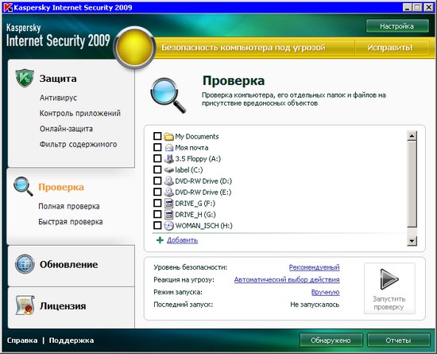The height and width of the screenshot is (354, 437).
Task: Click the play arrow scan start icon
Action: 389,279
